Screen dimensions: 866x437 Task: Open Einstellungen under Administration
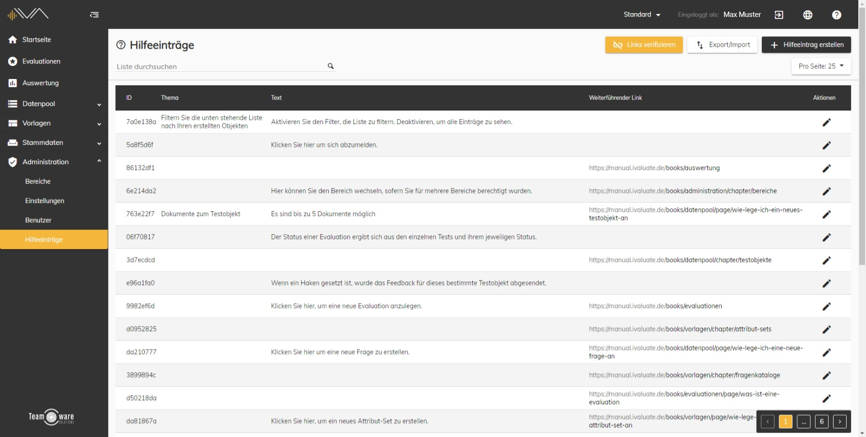coord(54,201)
